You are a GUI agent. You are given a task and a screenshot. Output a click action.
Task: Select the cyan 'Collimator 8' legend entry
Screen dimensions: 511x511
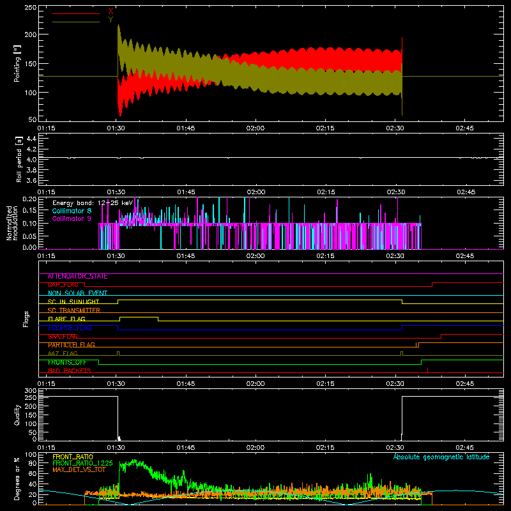(x=72, y=211)
